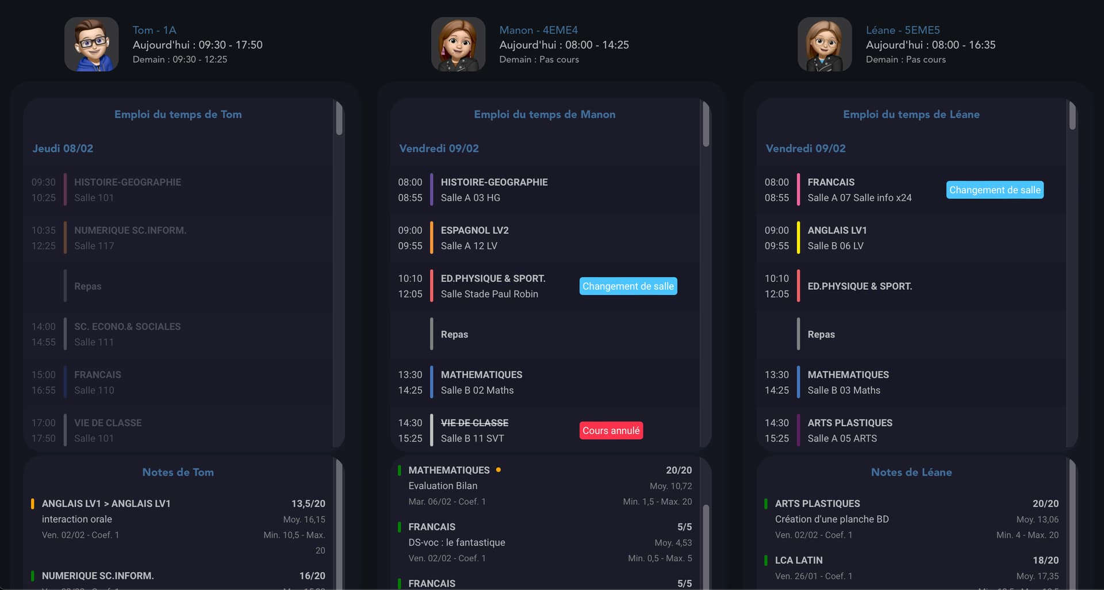Screen dimensions: 1104x590
Task: Click Léane's avatar picture
Action: tap(825, 44)
